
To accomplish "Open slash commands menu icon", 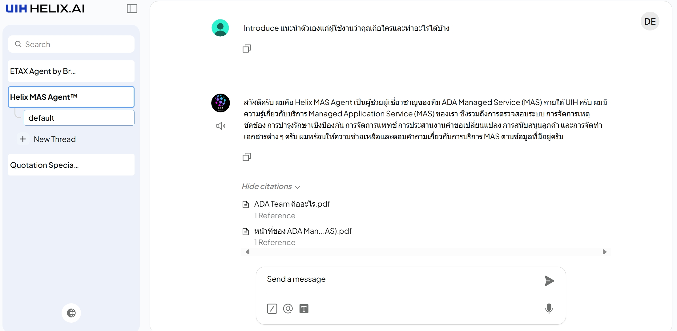I will pyautogui.click(x=272, y=309).
